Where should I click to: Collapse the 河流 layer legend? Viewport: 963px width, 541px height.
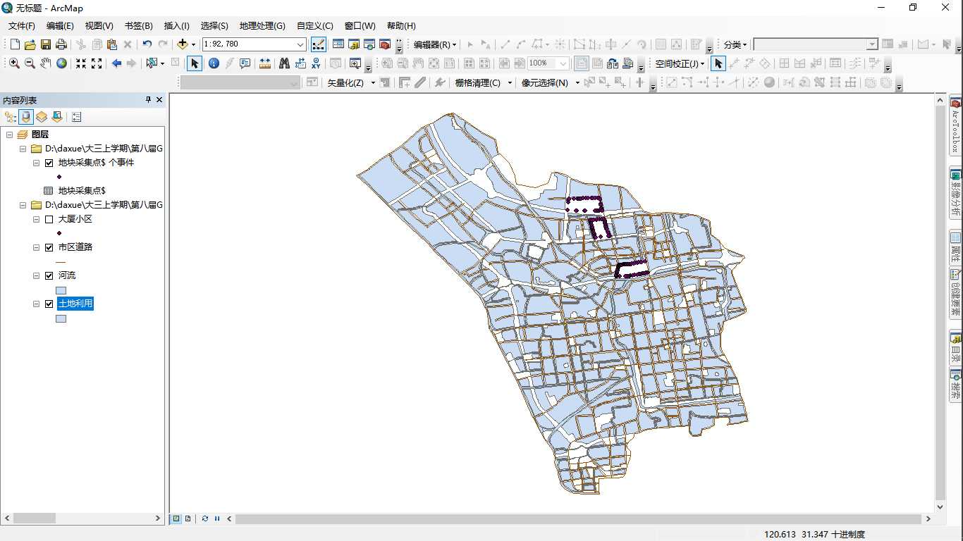click(x=36, y=275)
